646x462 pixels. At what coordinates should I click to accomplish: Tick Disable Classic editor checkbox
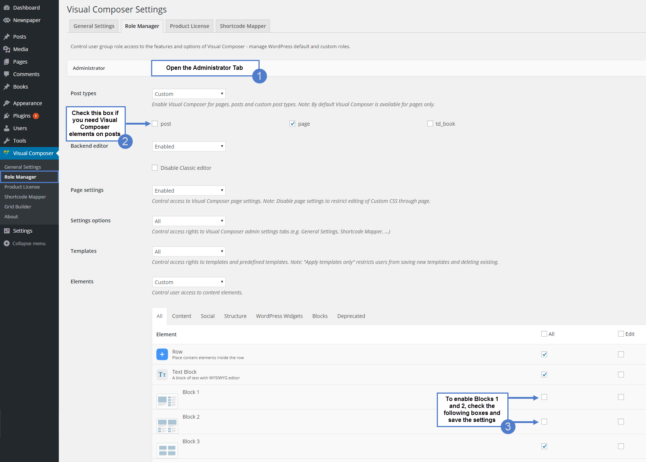pos(155,168)
